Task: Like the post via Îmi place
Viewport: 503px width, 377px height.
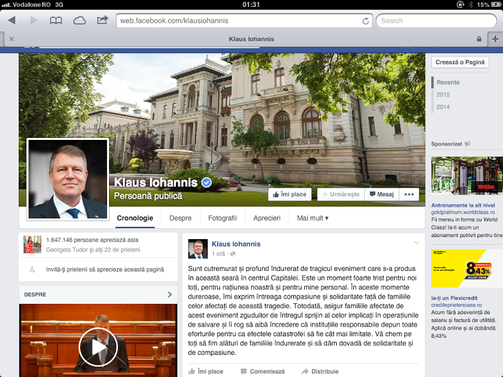Action: click(206, 371)
